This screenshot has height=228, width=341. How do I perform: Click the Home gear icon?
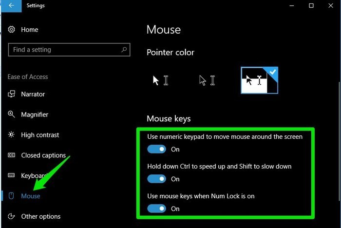click(x=12, y=30)
